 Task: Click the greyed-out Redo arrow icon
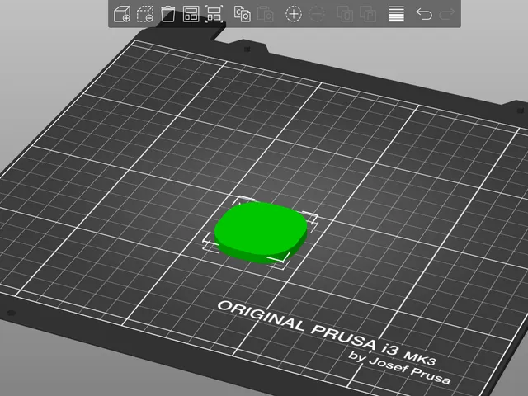(447, 14)
